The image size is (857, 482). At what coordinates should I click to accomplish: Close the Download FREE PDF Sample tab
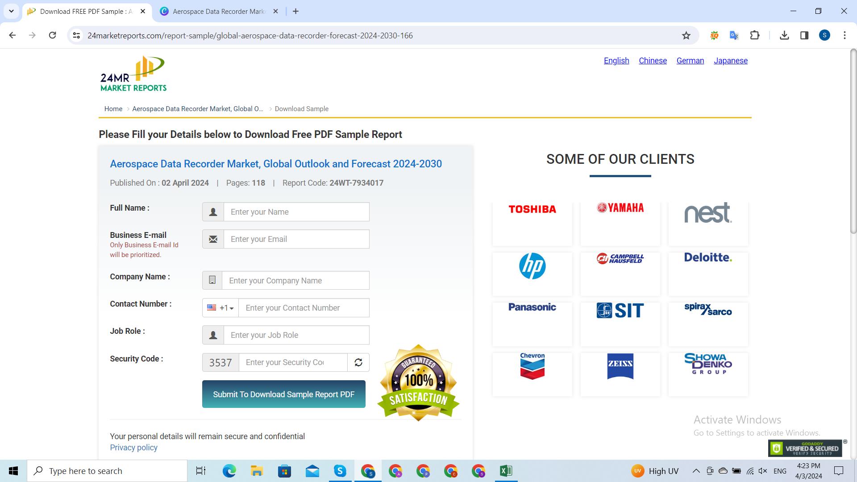pyautogui.click(x=143, y=12)
